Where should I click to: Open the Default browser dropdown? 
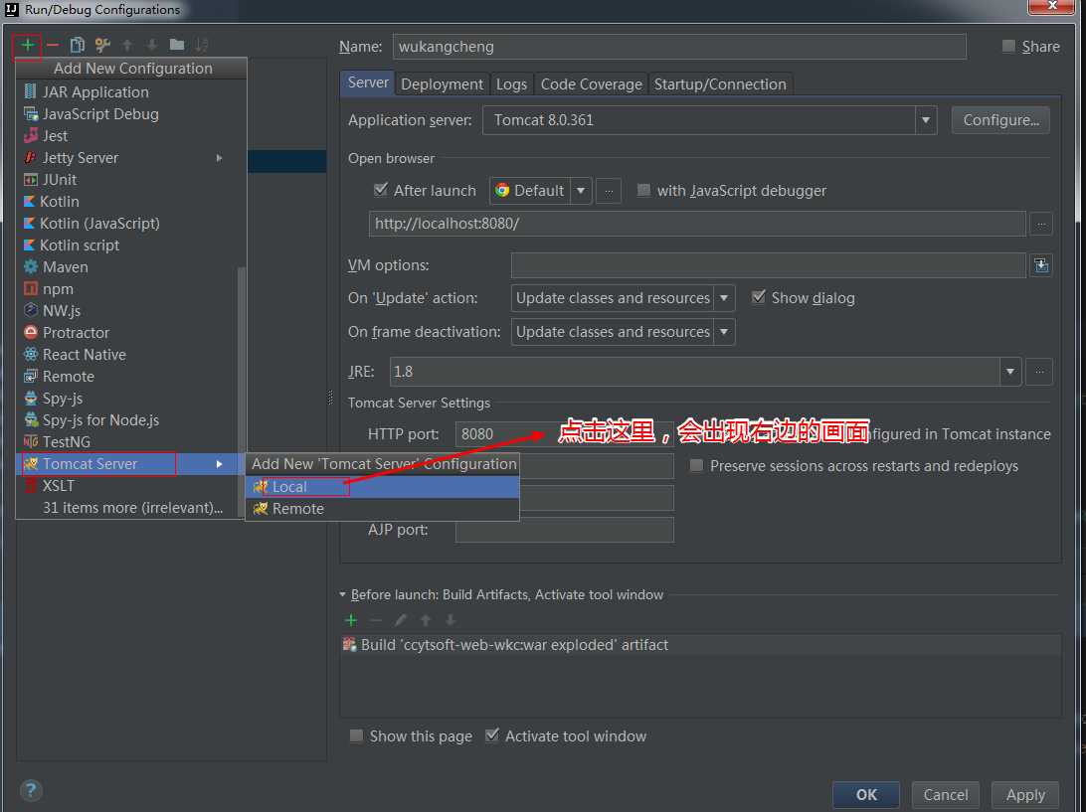(581, 191)
